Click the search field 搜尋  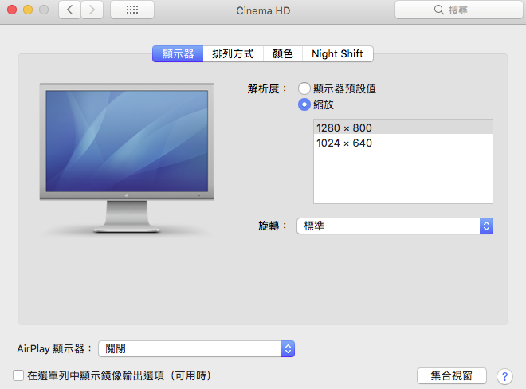tap(458, 10)
